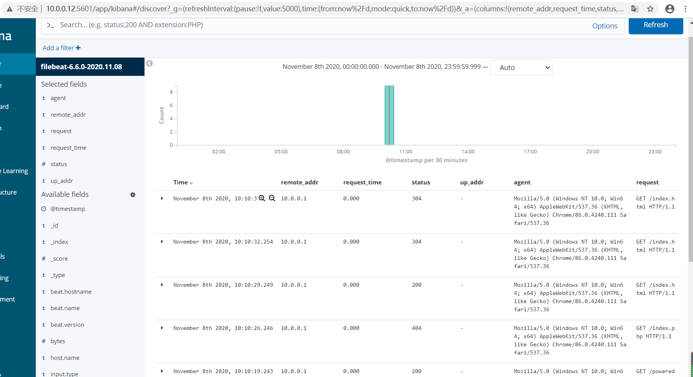Viewport: 693px width, 377px height.
Task: Open browser three-dot menu
Action: coord(685,9)
